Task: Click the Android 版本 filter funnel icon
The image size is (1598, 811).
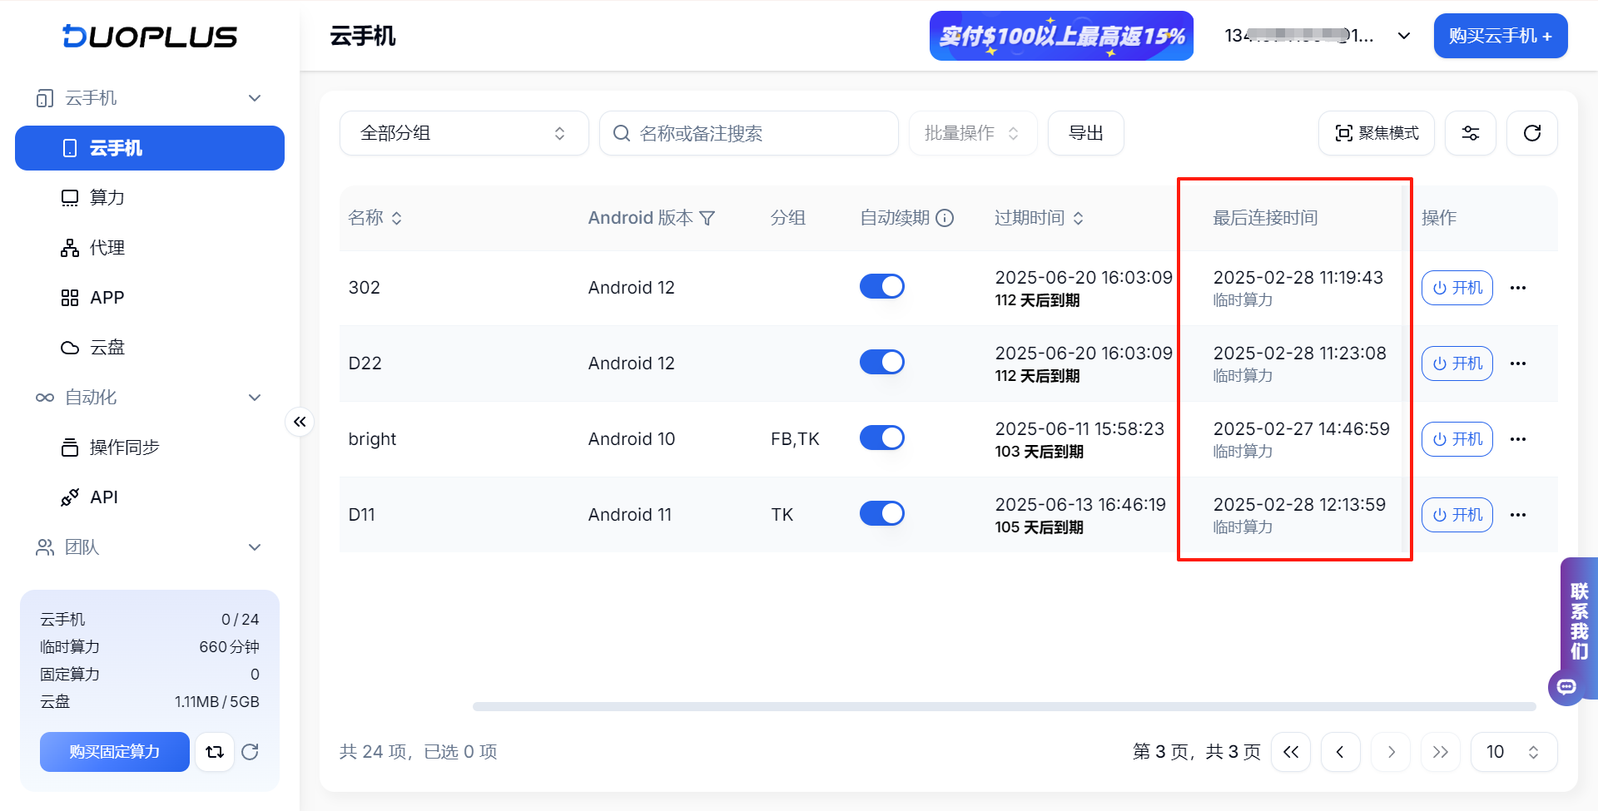Action: [x=707, y=218]
